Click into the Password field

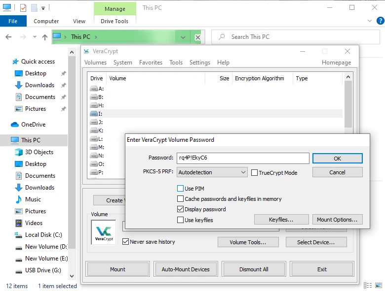(x=243, y=158)
